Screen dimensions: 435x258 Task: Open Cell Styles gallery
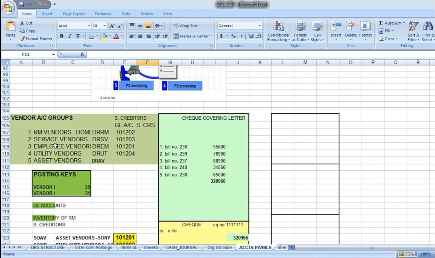point(317,31)
